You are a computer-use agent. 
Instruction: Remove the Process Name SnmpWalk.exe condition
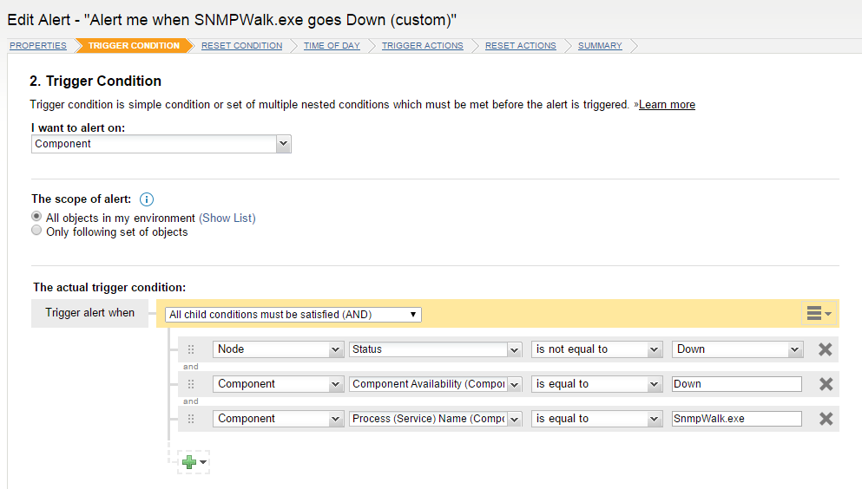(826, 419)
